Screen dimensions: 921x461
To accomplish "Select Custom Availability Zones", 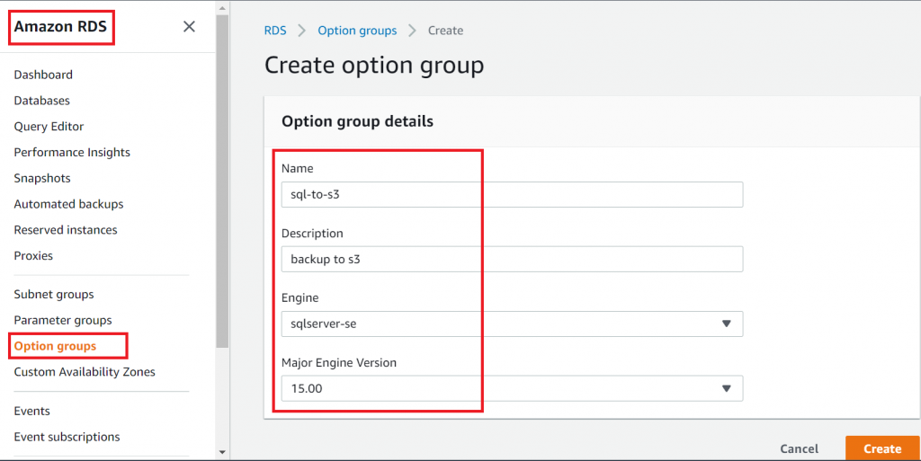I will (85, 372).
